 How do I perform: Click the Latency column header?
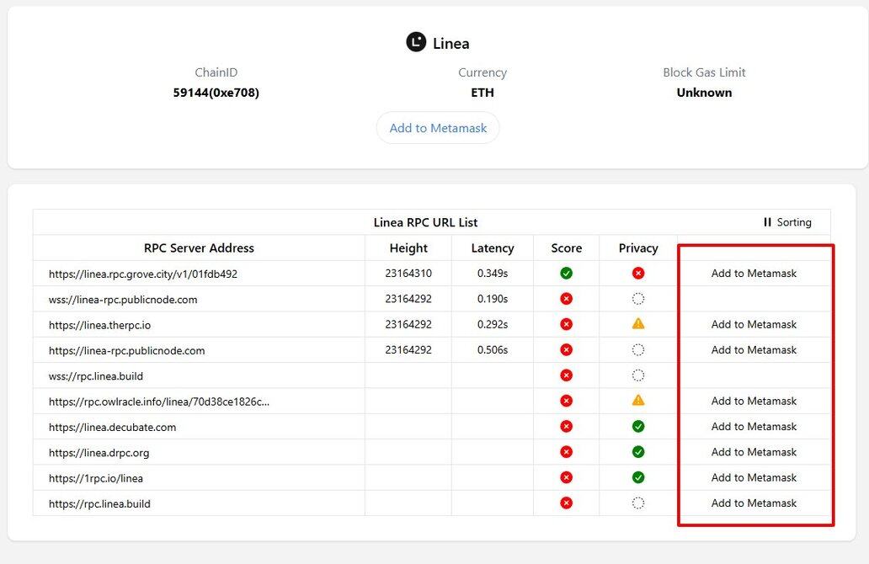(x=492, y=247)
